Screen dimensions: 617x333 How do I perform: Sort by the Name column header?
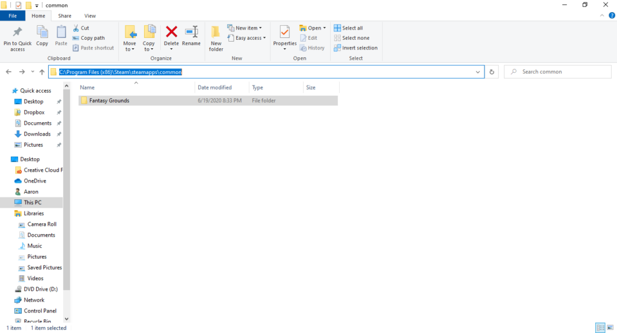click(x=136, y=87)
